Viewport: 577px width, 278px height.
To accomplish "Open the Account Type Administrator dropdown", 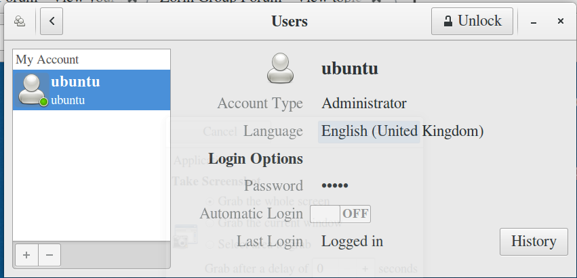I will pyautogui.click(x=364, y=103).
